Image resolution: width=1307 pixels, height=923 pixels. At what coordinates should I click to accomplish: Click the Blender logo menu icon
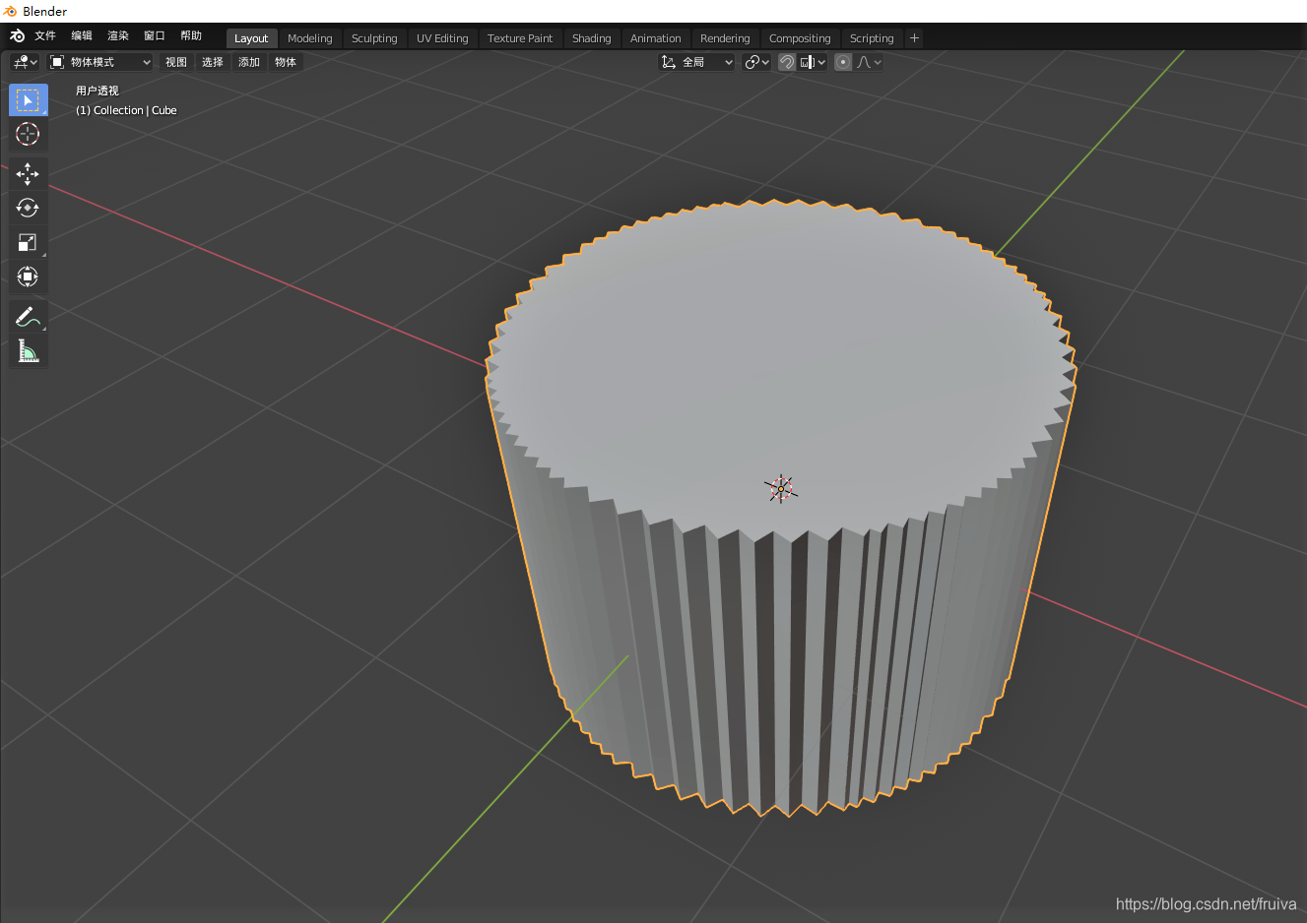[x=17, y=36]
